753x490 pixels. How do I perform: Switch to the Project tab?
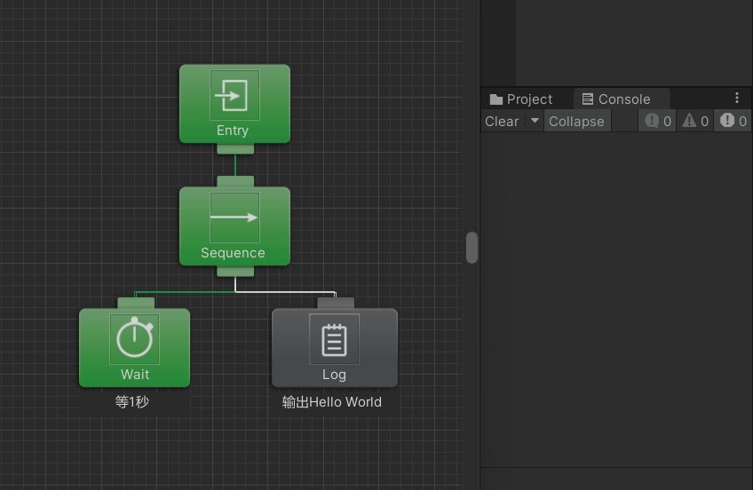tap(521, 99)
